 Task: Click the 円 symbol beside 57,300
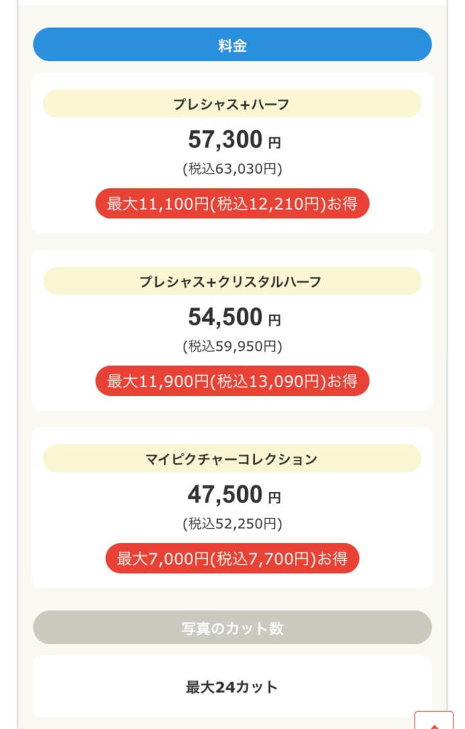(274, 142)
